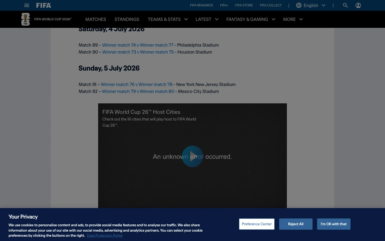Image resolution: width=385 pixels, height=241 pixels.
Task: Open the Latest menu
Action: coord(203,19)
